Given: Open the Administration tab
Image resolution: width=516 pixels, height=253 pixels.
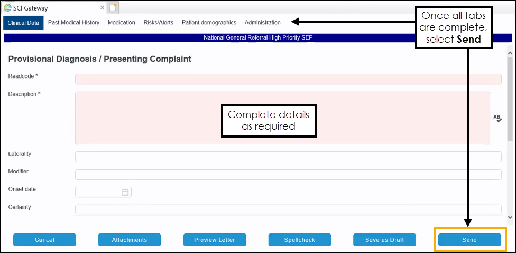Looking at the screenshot, I should tap(262, 23).
